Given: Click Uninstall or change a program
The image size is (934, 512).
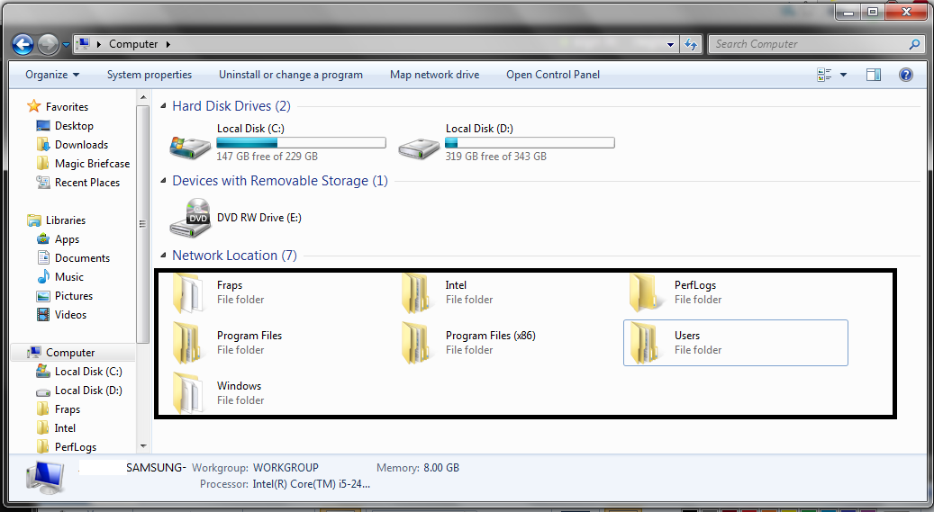Looking at the screenshot, I should click(x=291, y=75).
